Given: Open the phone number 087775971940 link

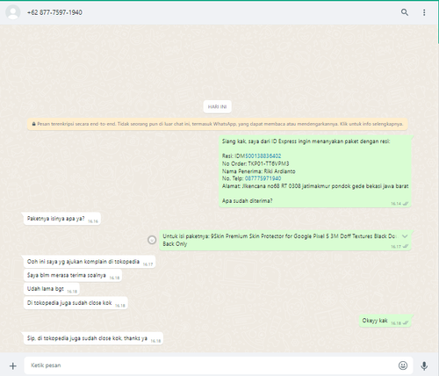Looking at the screenshot, I should (263, 178).
